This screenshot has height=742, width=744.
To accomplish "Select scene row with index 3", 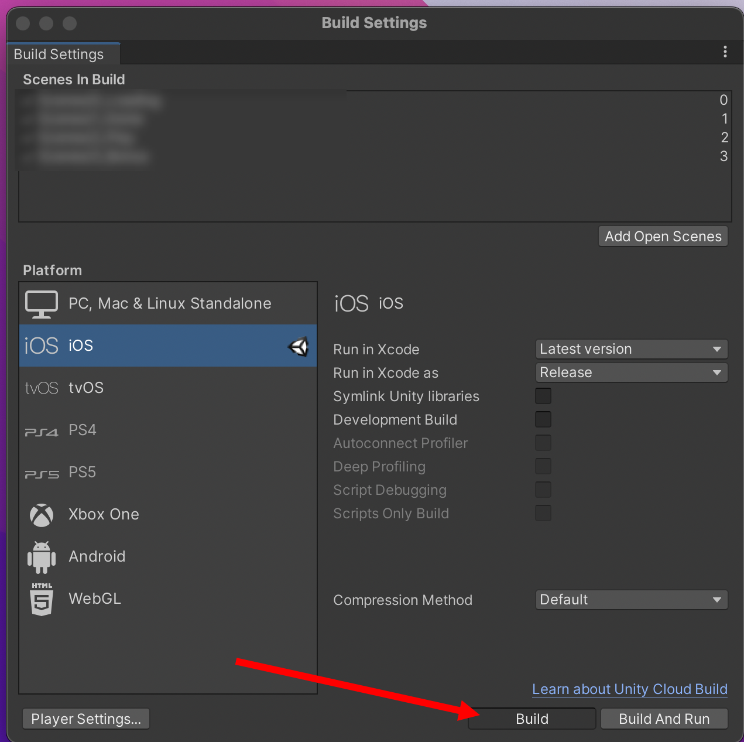I will tap(375, 156).
